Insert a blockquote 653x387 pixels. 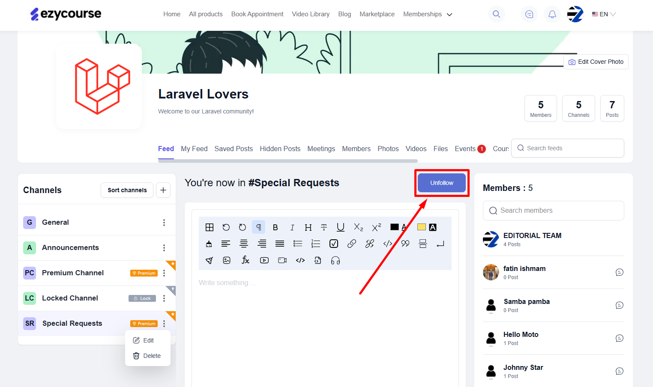pyautogui.click(x=405, y=244)
